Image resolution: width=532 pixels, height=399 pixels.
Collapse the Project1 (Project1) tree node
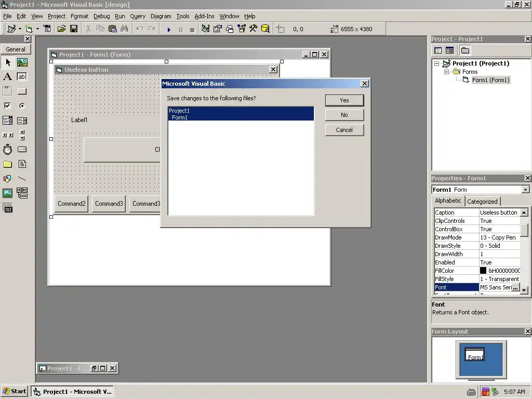pyautogui.click(x=437, y=63)
